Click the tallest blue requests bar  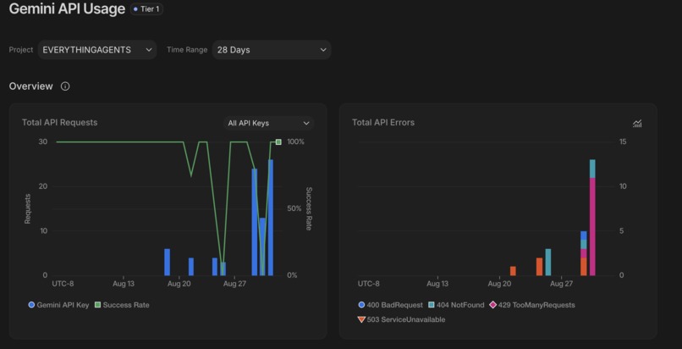tap(271, 218)
